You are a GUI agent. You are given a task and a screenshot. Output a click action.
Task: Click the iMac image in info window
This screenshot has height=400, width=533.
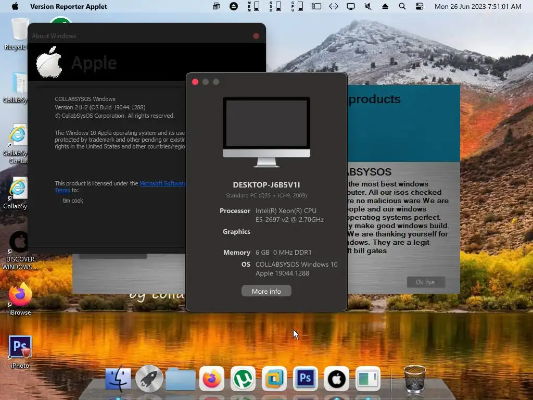pos(266,132)
